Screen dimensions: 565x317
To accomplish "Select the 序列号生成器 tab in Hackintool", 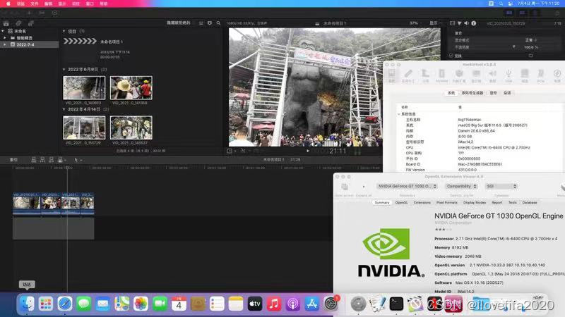I will [x=472, y=93].
